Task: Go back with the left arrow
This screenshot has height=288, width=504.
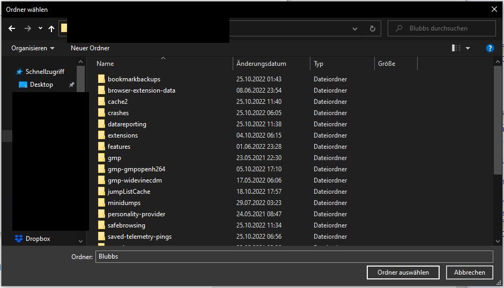Action: pos(12,28)
